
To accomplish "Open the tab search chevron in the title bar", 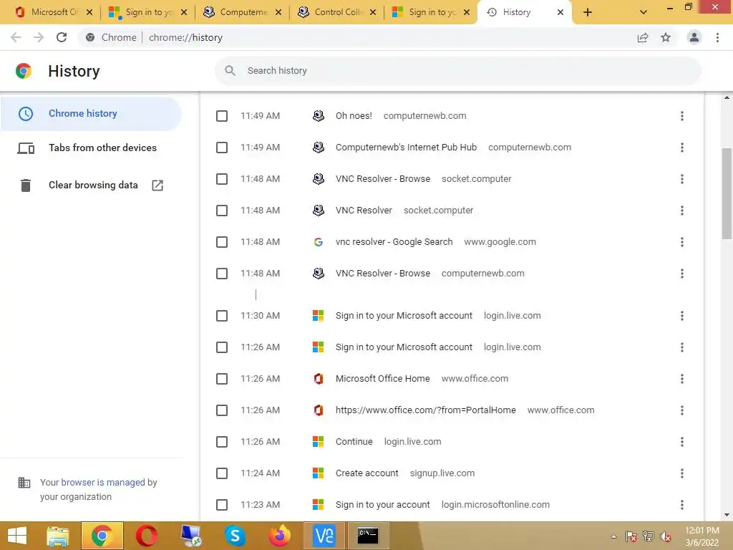I will pyautogui.click(x=644, y=13).
